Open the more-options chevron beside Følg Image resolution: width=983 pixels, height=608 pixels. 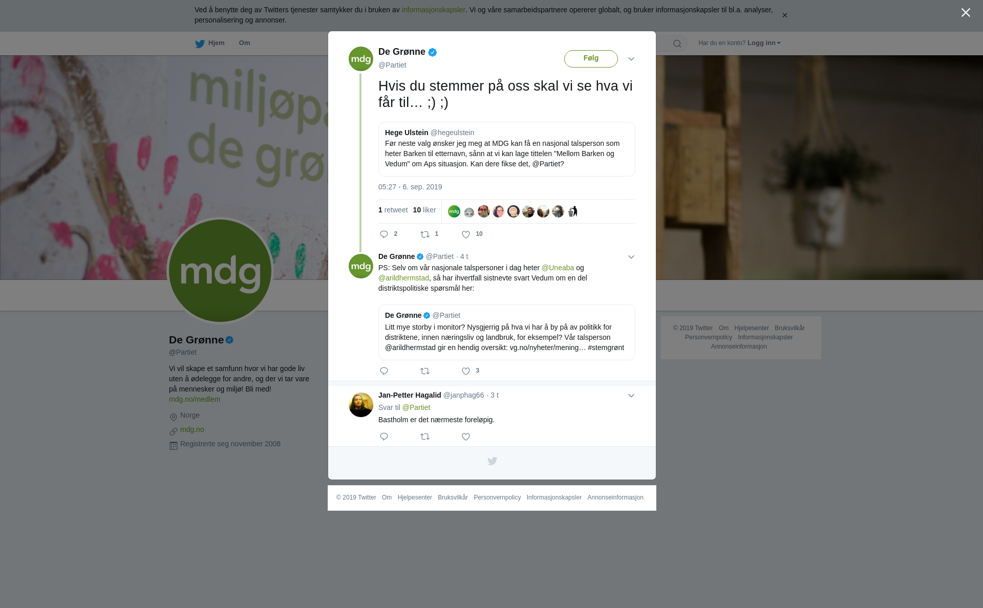click(x=631, y=59)
